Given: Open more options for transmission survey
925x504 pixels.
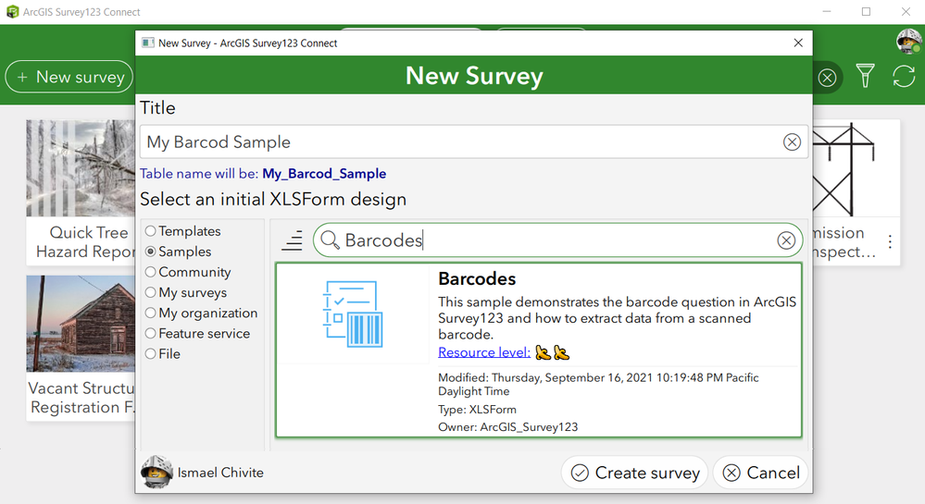Looking at the screenshot, I should click(x=890, y=242).
